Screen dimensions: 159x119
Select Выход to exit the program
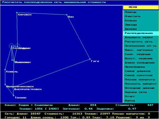tap(130, 101)
